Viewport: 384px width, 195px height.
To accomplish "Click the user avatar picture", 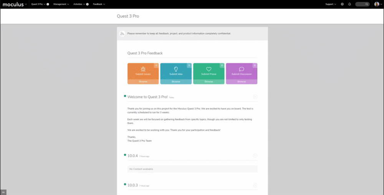I will (377, 4).
